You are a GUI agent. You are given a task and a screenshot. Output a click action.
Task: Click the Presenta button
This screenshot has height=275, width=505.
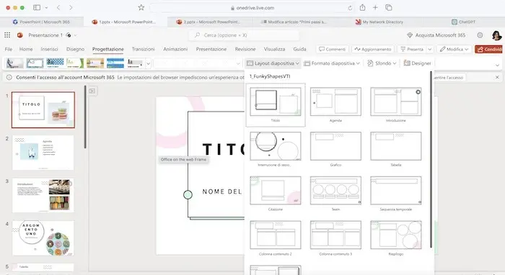coord(412,49)
